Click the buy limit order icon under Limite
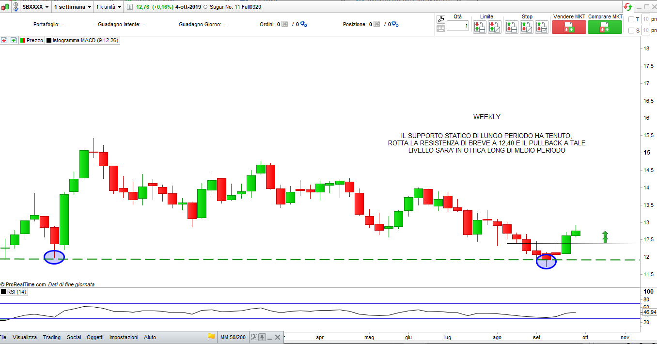Image resolution: width=657 pixels, height=344 pixels. tap(495, 27)
